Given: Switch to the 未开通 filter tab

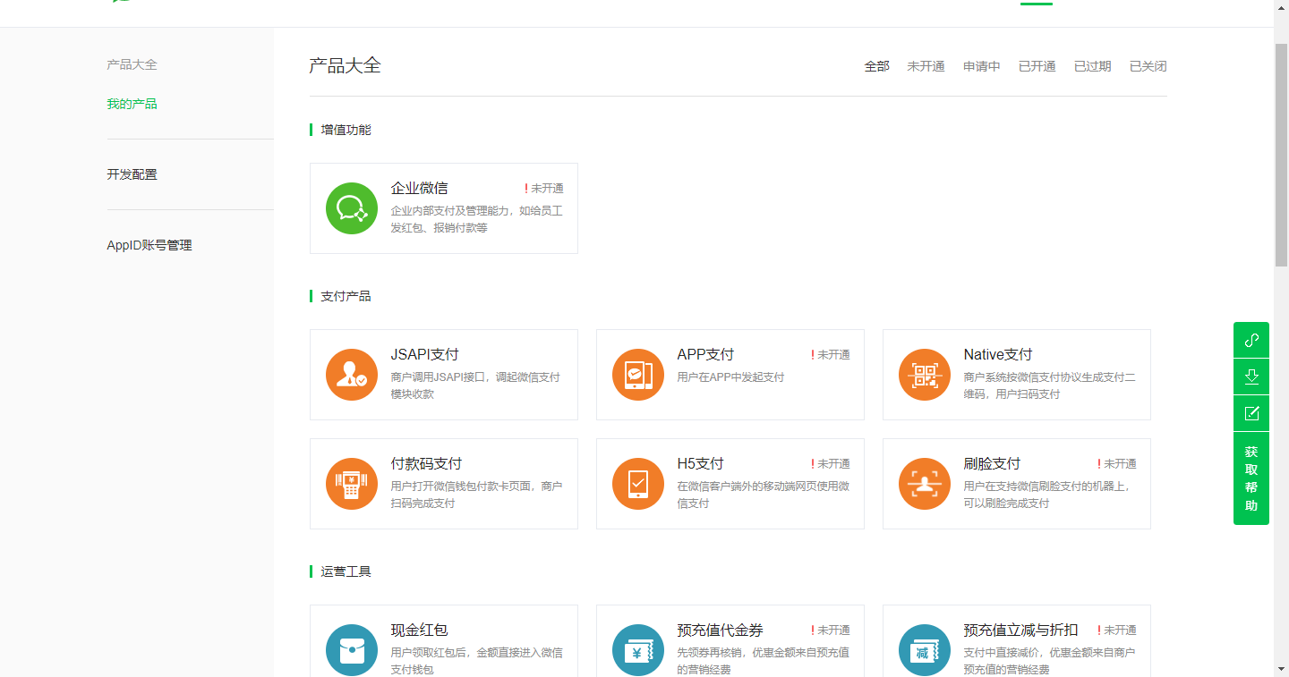Looking at the screenshot, I should coord(926,66).
